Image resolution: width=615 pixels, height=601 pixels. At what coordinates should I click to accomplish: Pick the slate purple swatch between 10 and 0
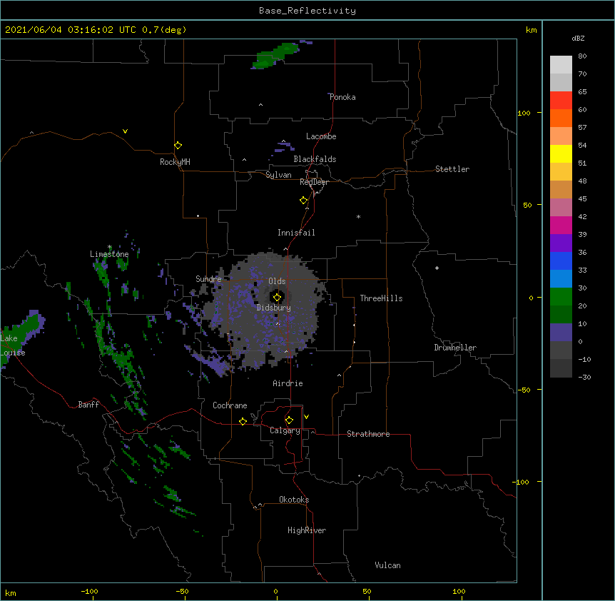(x=561, y=333)
